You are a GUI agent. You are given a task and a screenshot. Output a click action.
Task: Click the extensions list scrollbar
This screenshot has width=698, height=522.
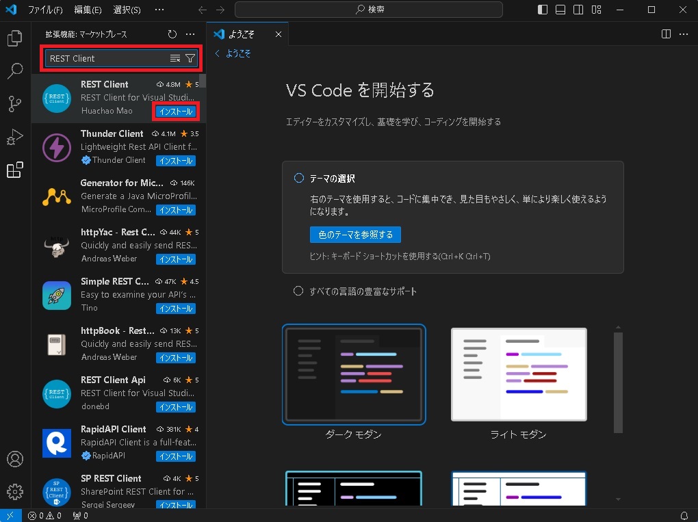203,81
